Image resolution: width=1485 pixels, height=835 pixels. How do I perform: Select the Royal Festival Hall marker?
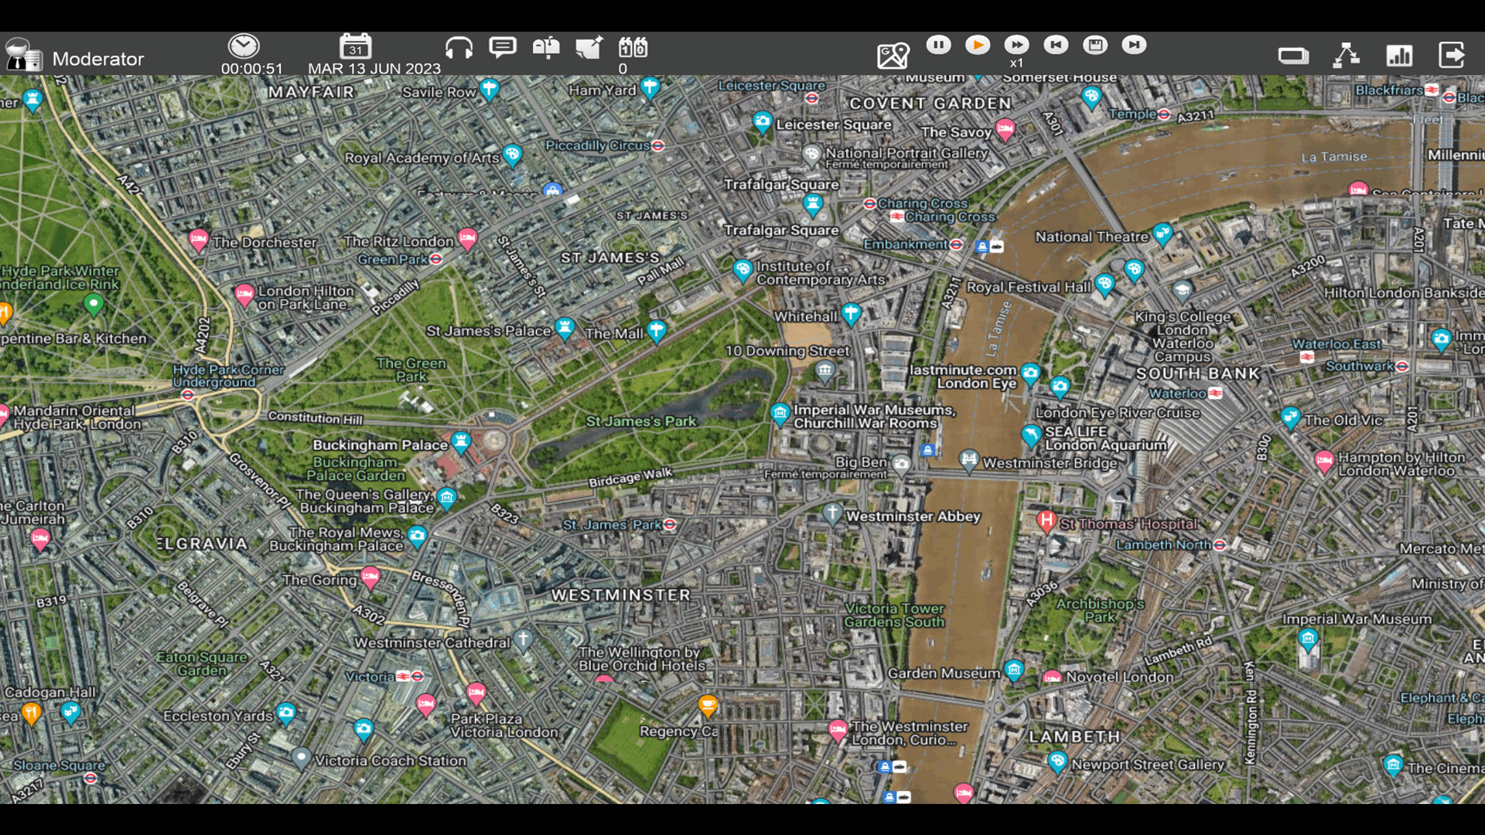point(1104,285)
